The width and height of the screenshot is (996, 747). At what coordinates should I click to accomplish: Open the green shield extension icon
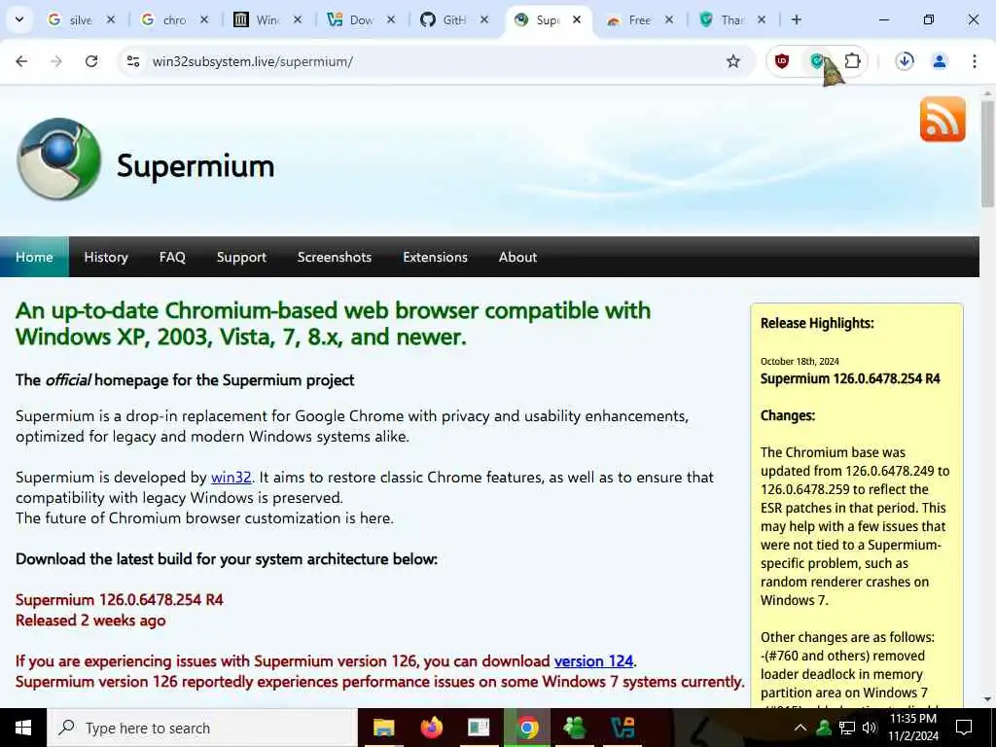pos(817,61)
